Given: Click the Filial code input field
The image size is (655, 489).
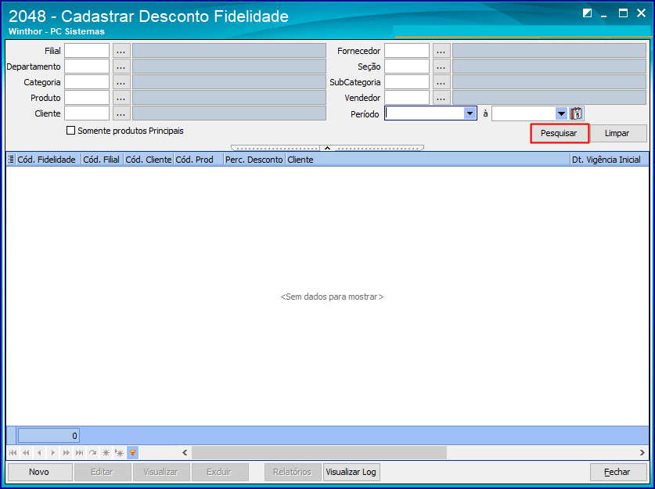Looking at the screenshot, I should (87, 51).
